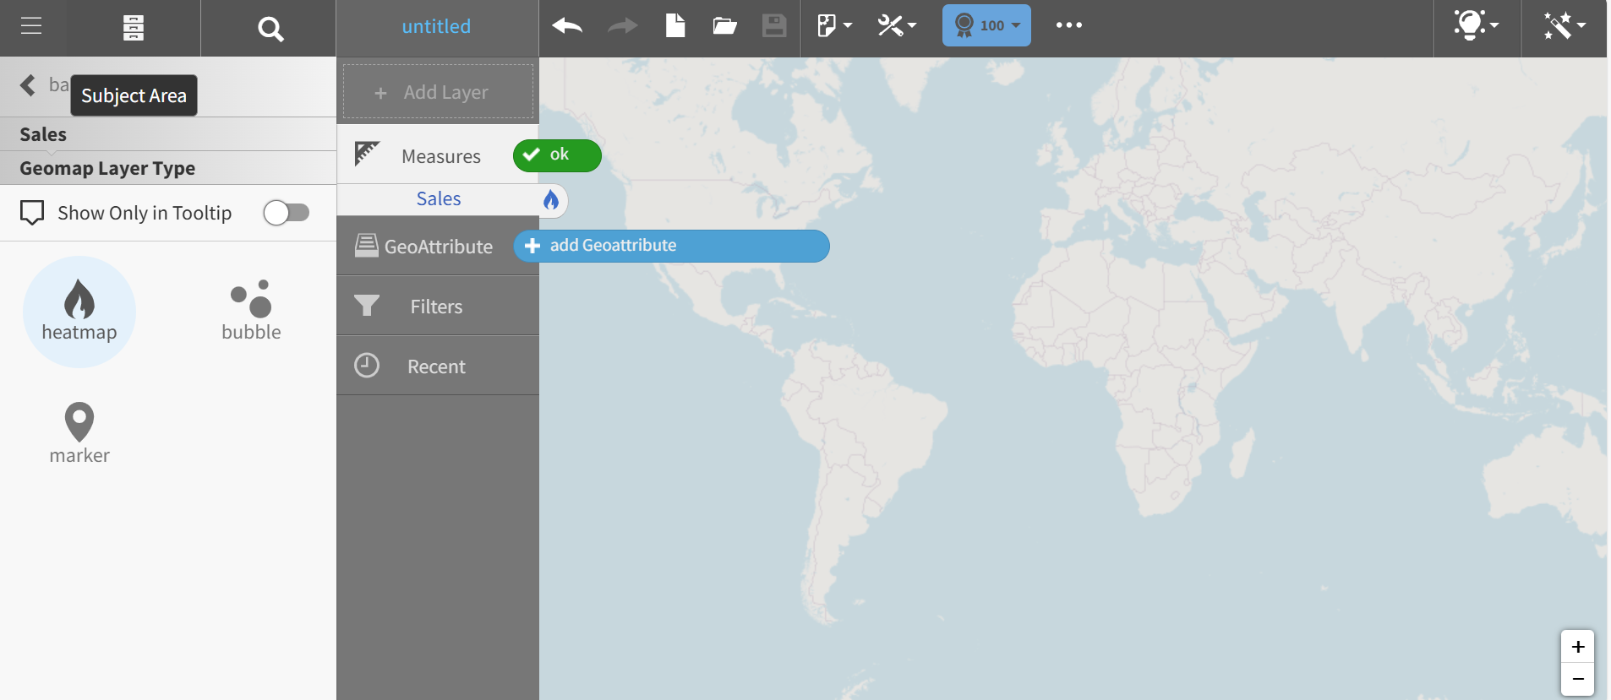Choose the marker layer type

point(79,433)
